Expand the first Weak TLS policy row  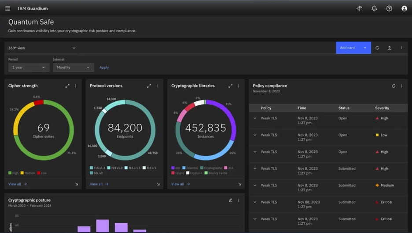(x=255, y=118)
